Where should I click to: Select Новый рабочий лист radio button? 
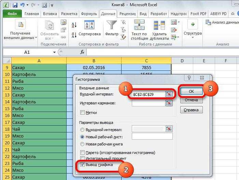pos(82,137)
